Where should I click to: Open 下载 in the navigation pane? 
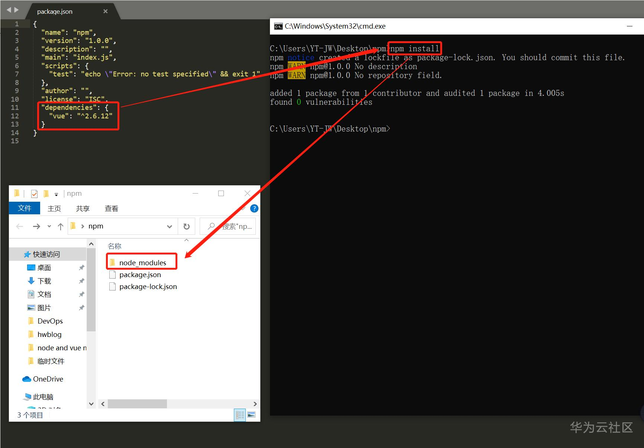click(44, 281)
